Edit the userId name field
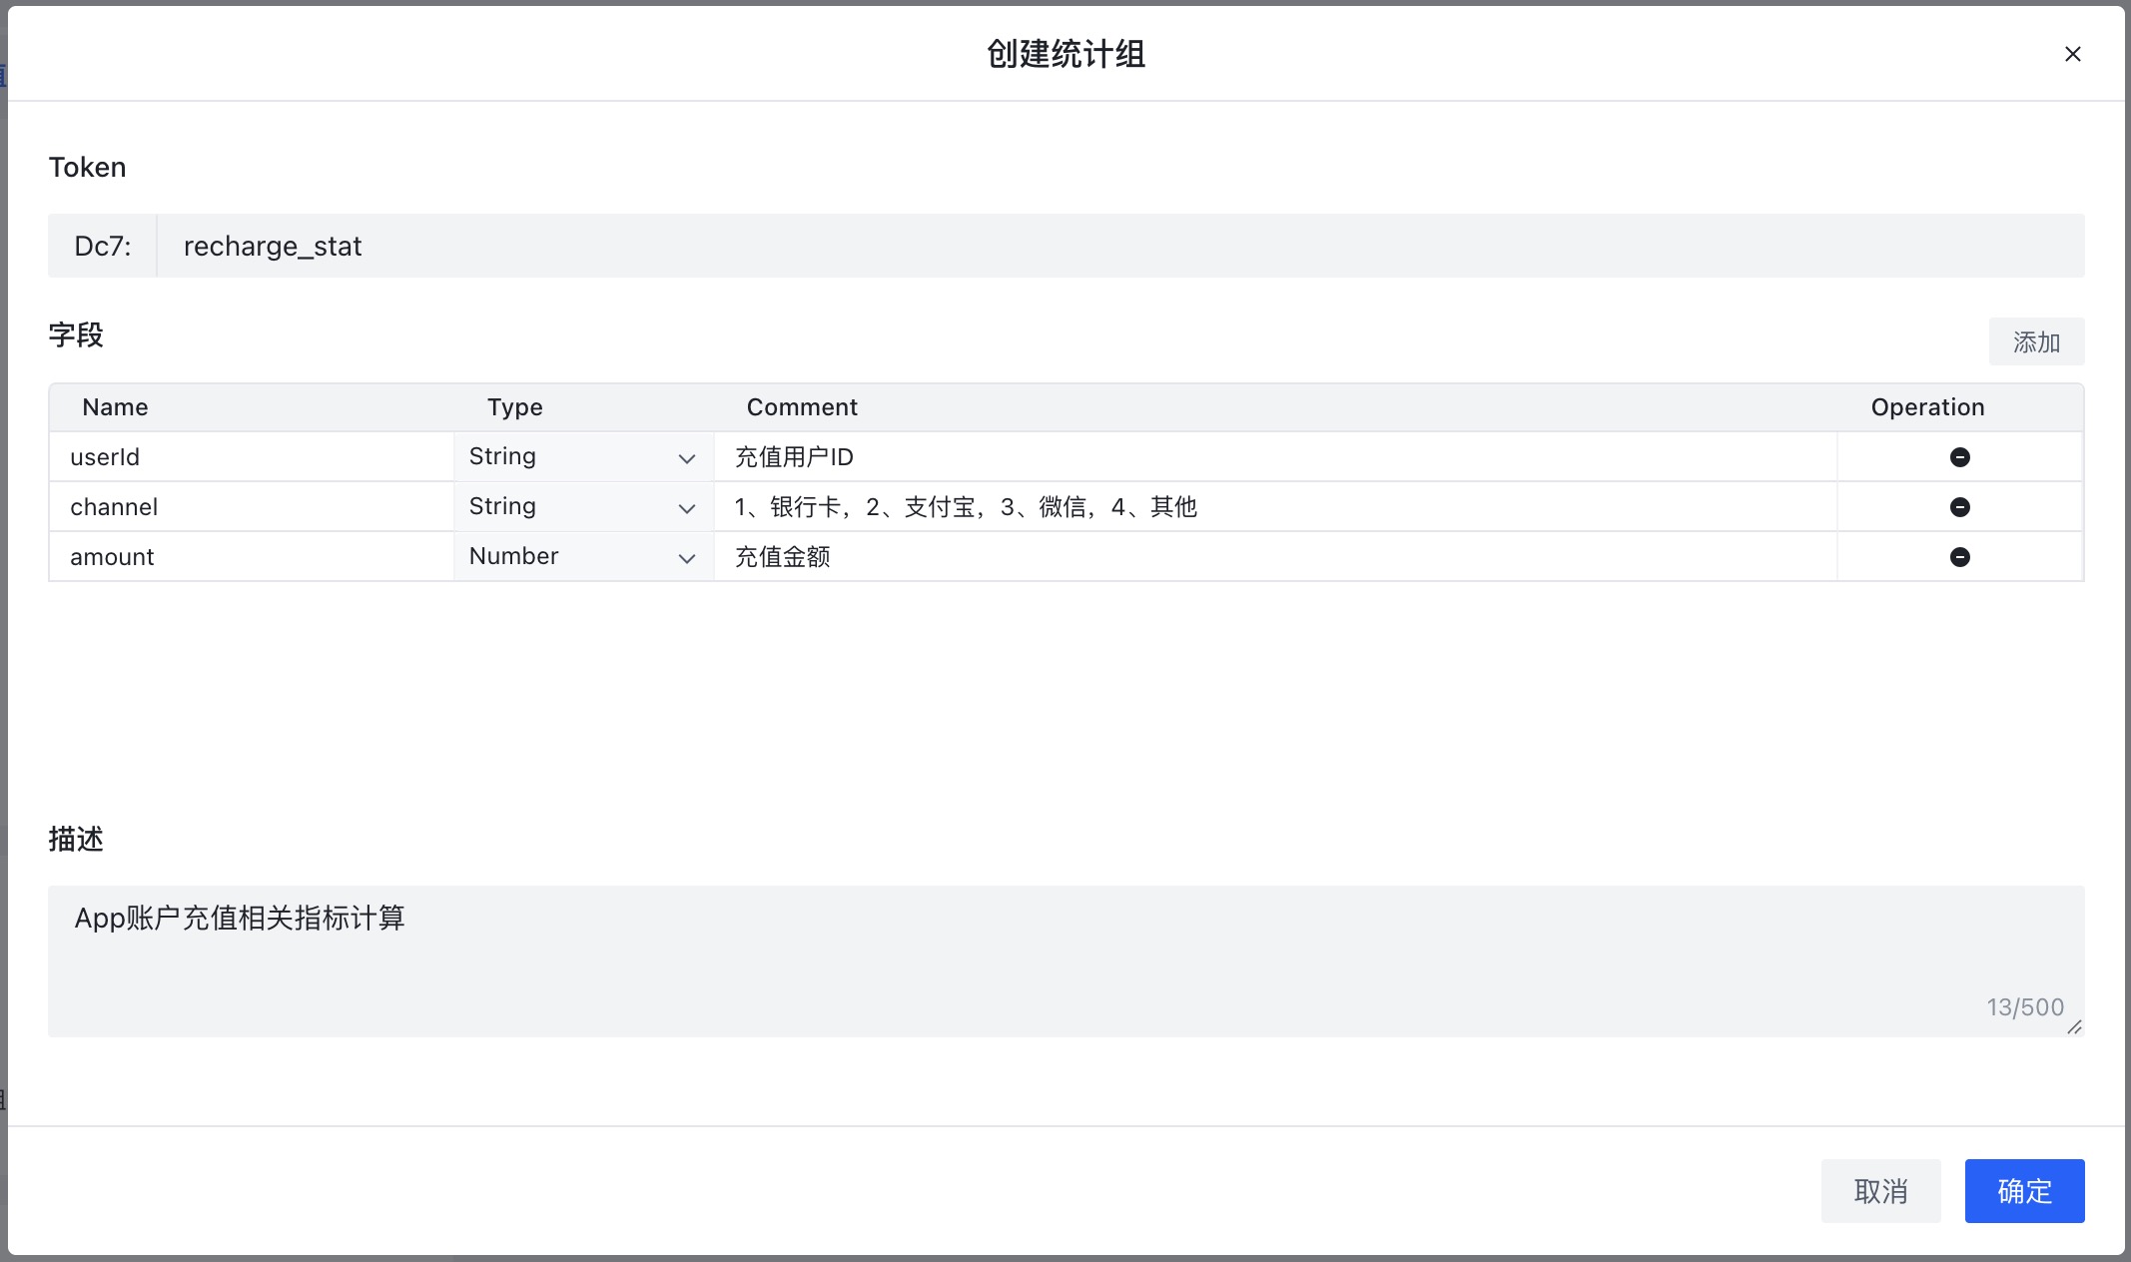Image resolution: width=2131 pixels, height=1262 pixels. [x=252, y=457]
